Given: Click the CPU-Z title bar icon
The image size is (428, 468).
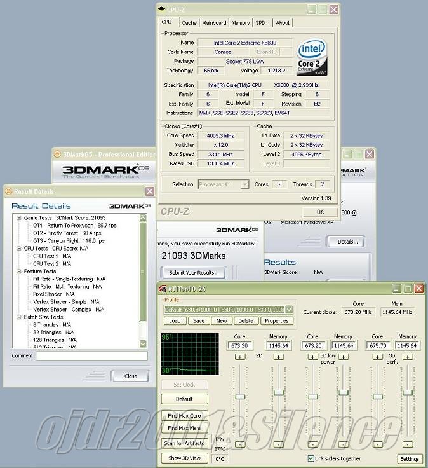Looking at the screenshot, I should pyautogui.click(x=161, y=9).
